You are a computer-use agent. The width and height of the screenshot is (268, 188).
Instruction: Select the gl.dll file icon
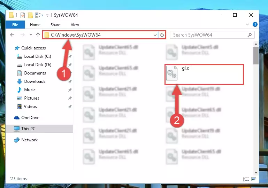point(172,73)
